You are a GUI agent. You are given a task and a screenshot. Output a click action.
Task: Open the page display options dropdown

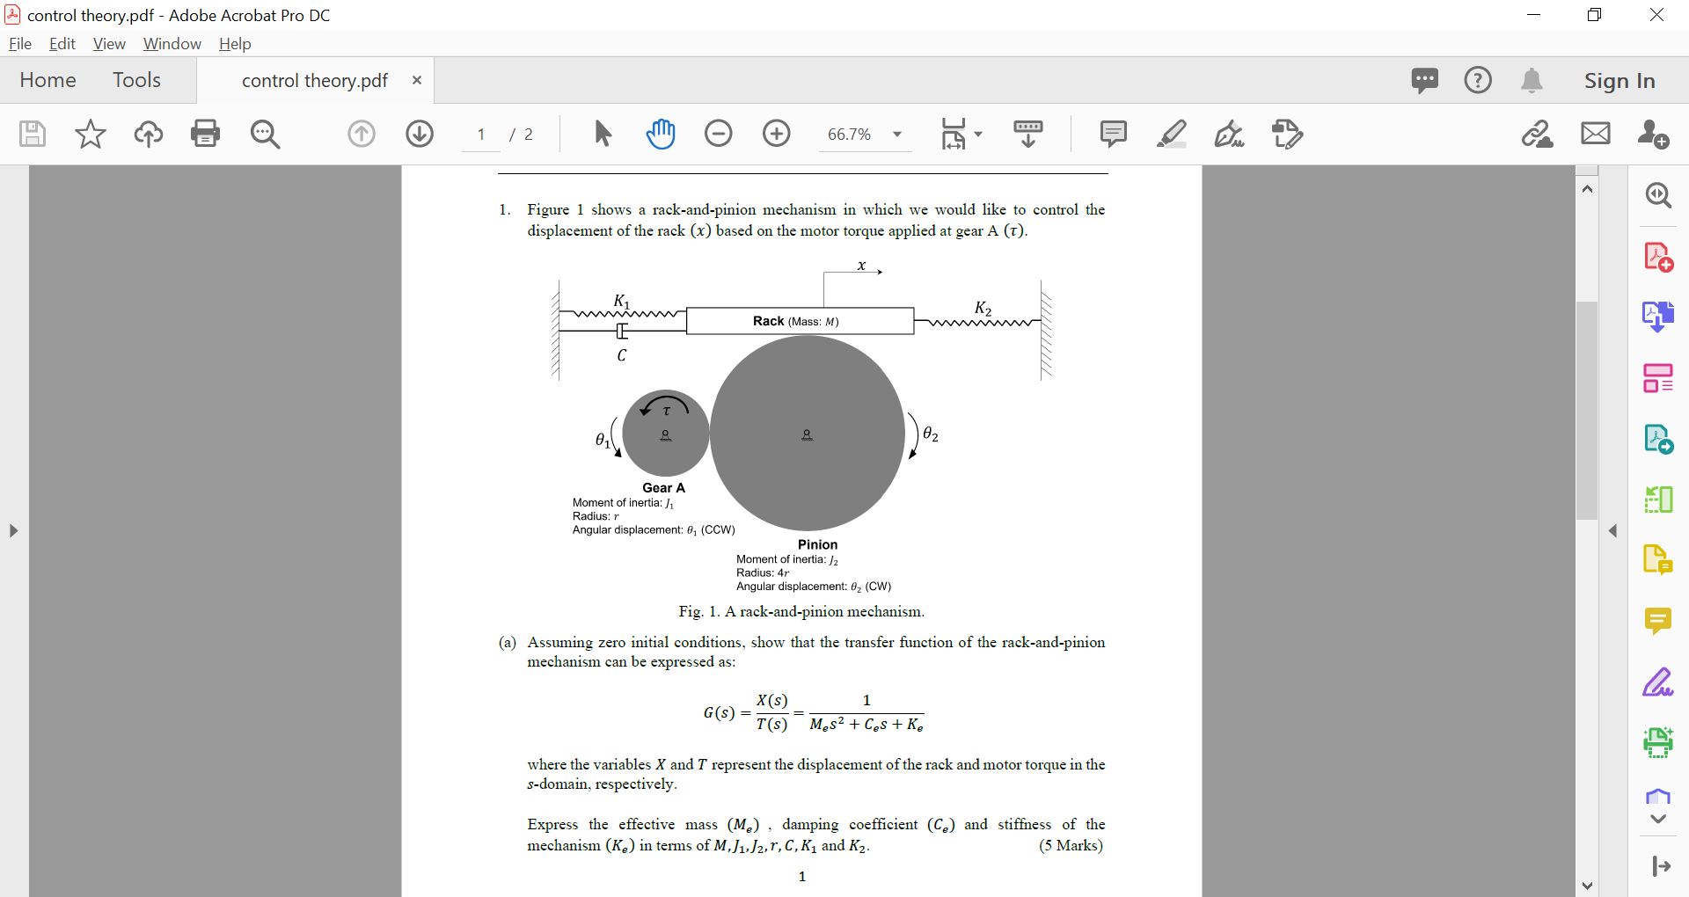click(x=980, y=134)
